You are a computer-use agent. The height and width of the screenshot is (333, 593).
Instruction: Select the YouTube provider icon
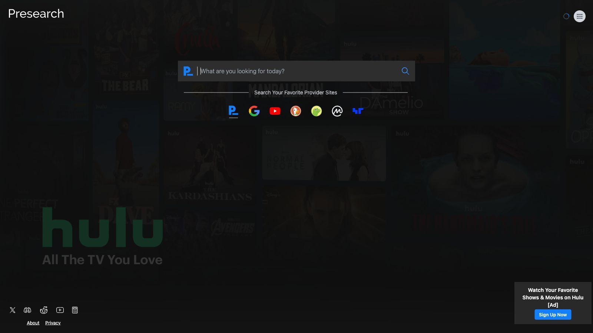point(275,111)
